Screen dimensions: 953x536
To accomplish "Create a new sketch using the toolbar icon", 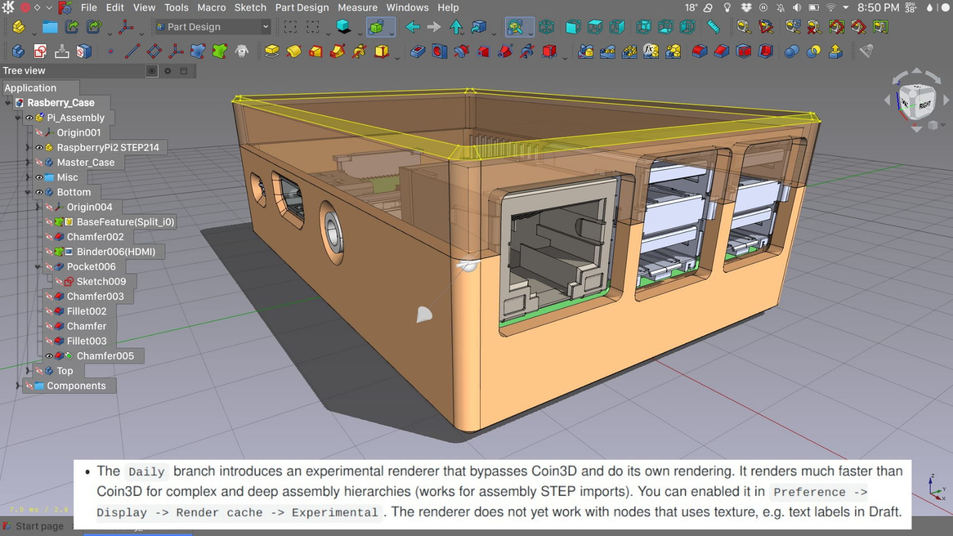I will (40, 51).
